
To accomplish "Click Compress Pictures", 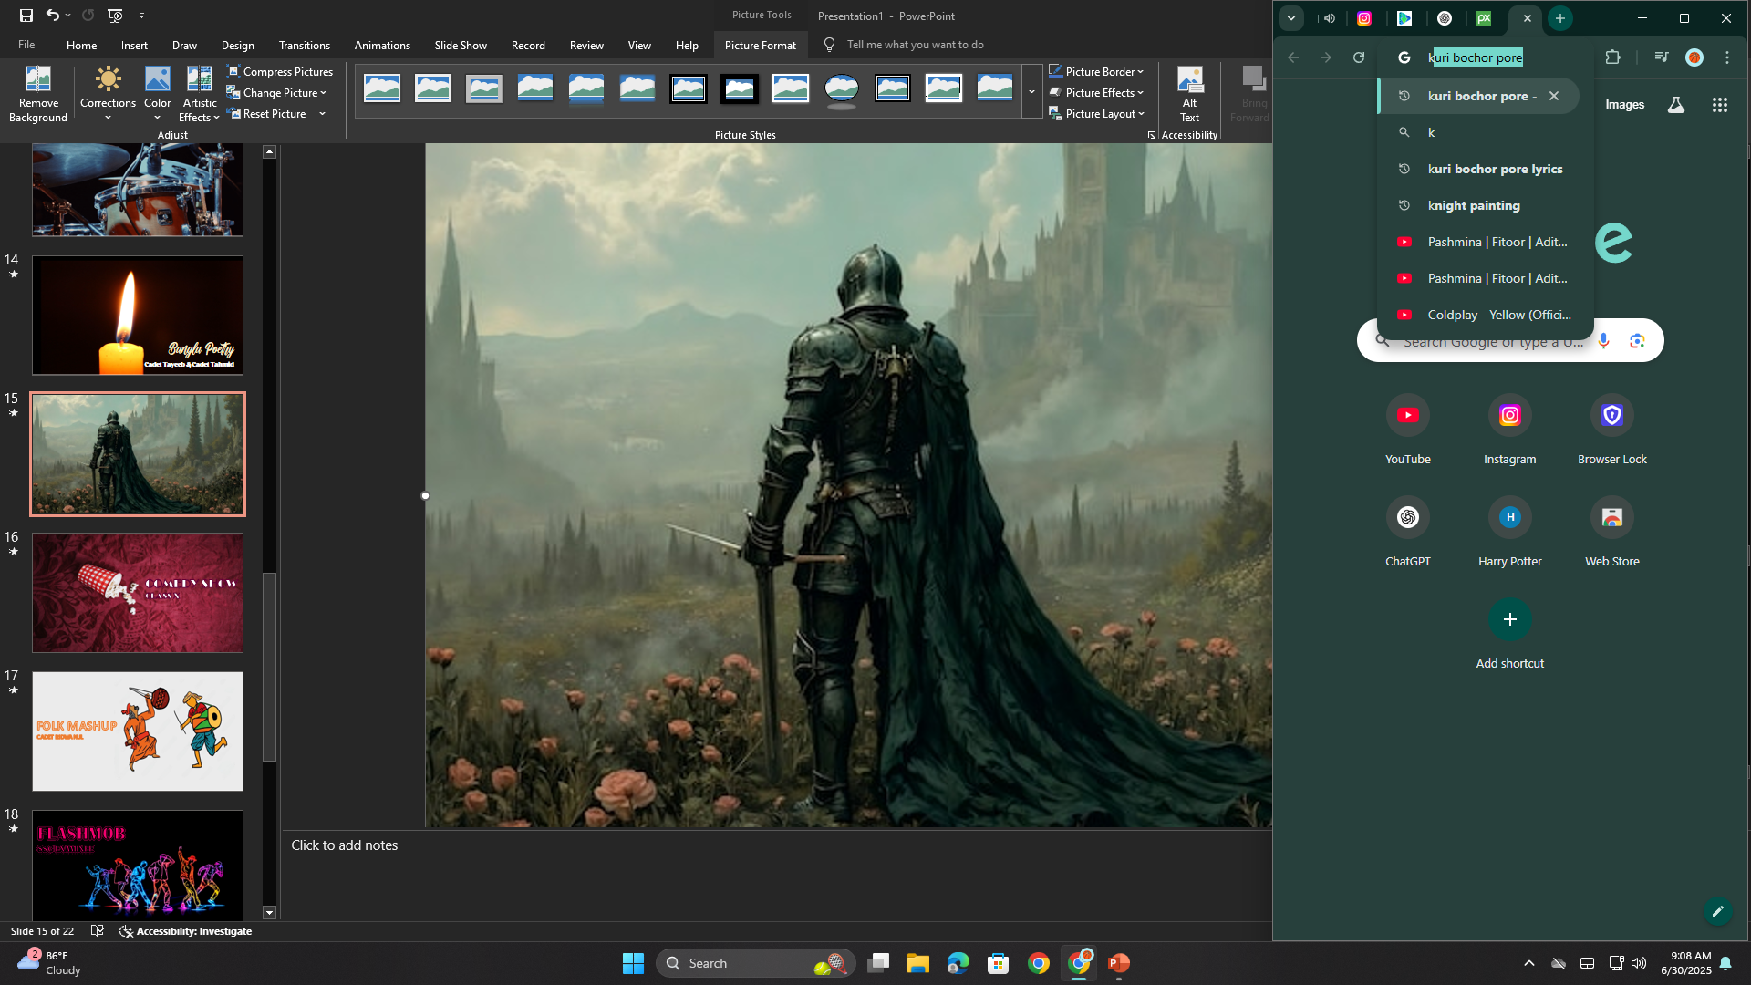I will pyautogui.click(x=279, y=71).
